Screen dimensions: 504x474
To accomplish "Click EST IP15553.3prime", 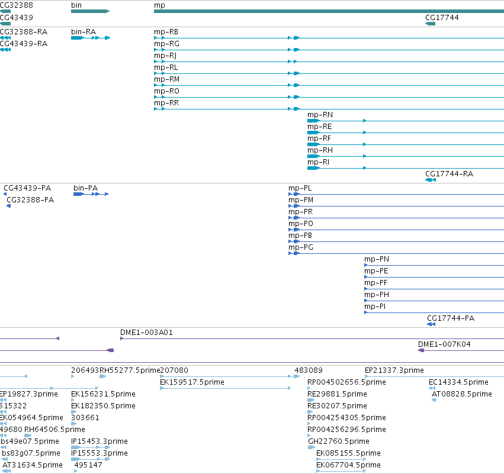I will click(99, 453).
